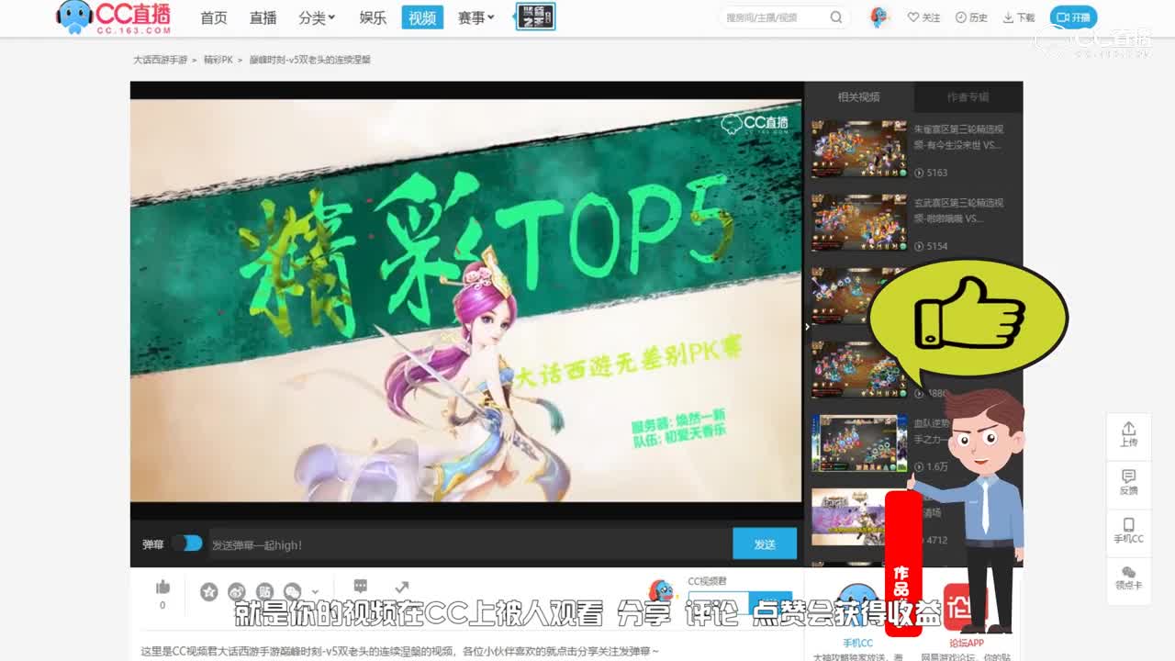
Task: Select the 视频 video tab
Action: (x=422, y=17)
